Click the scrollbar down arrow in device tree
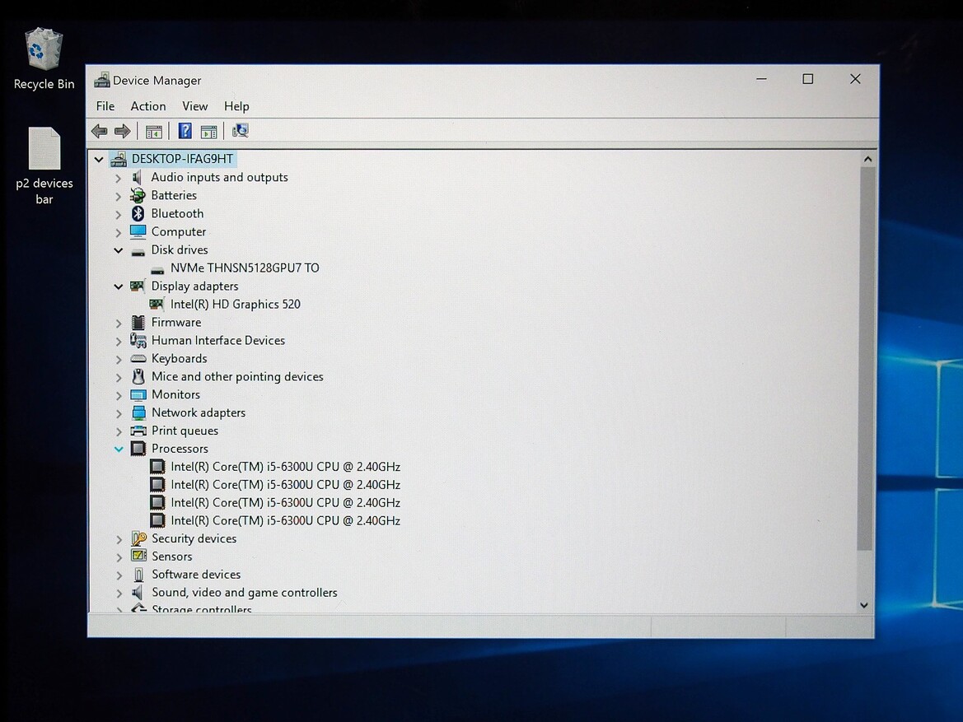The width and height of the screenshot is (963, 722). pyautogui.click(x=864, y=605)
